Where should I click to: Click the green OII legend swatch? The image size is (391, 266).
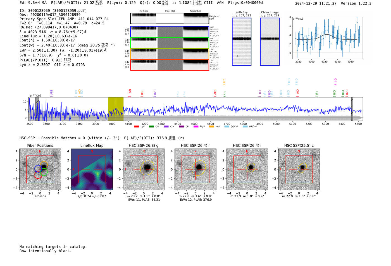coord(151,127)
